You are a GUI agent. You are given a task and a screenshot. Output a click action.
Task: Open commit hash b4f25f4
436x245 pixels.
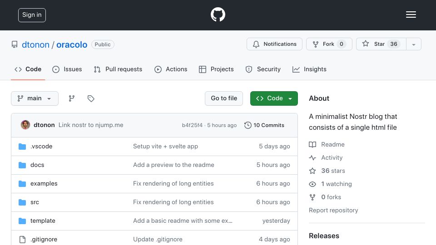192,125
